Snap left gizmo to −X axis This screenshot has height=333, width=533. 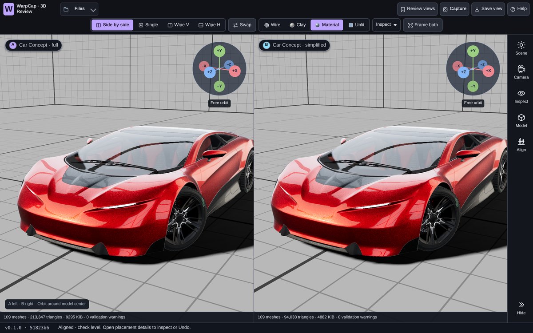coord(204,66)
